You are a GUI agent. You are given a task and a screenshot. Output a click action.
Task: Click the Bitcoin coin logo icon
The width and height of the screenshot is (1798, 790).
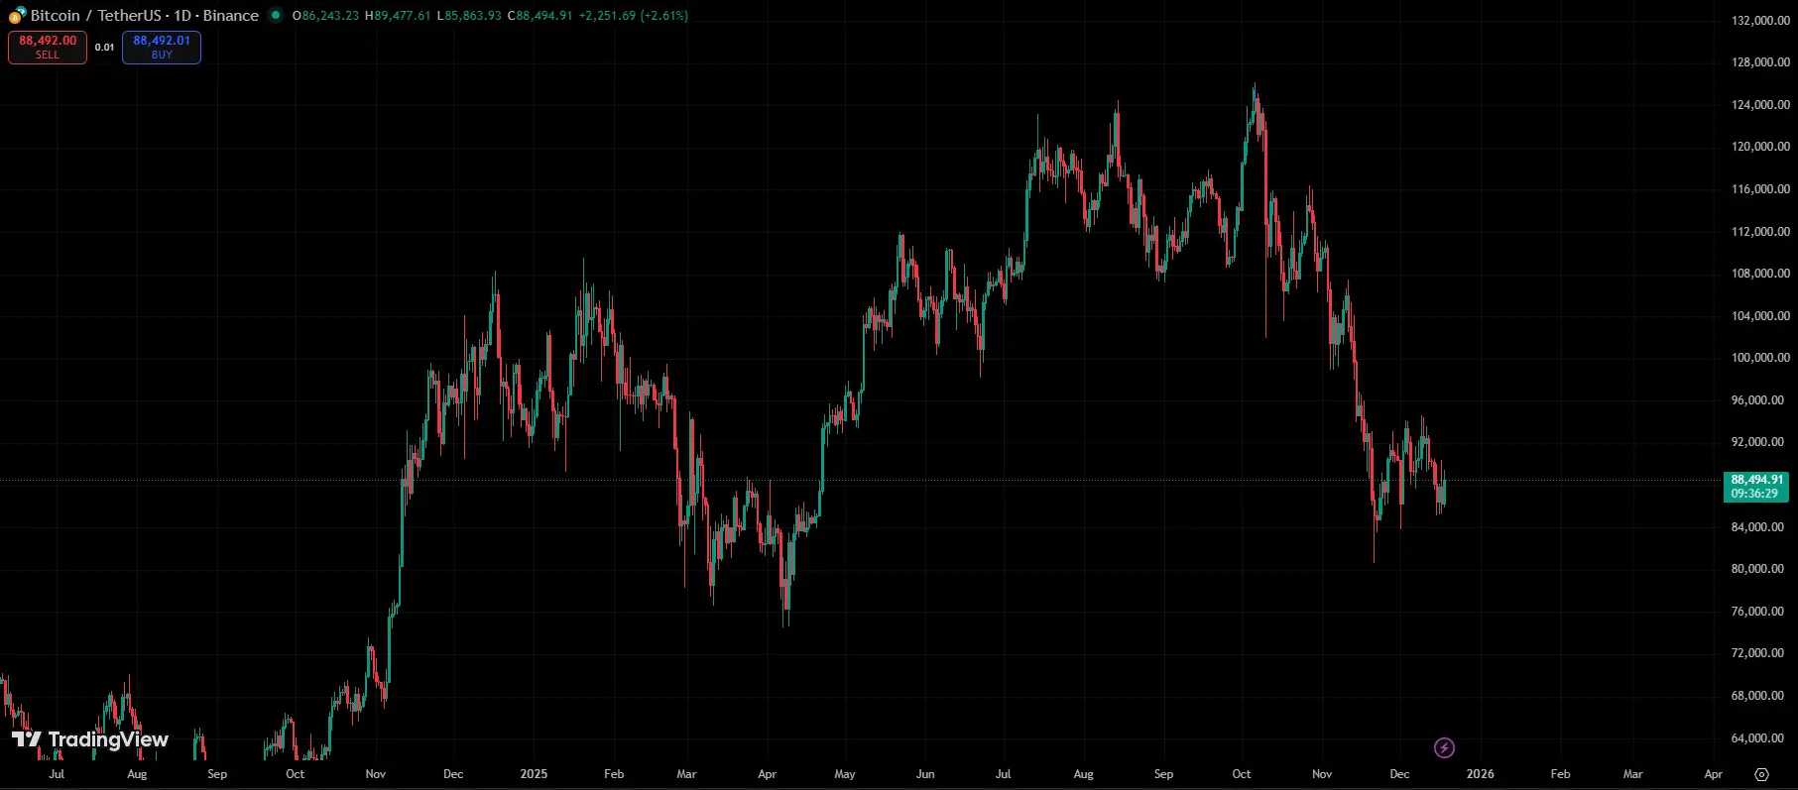(x=17, y=15)
